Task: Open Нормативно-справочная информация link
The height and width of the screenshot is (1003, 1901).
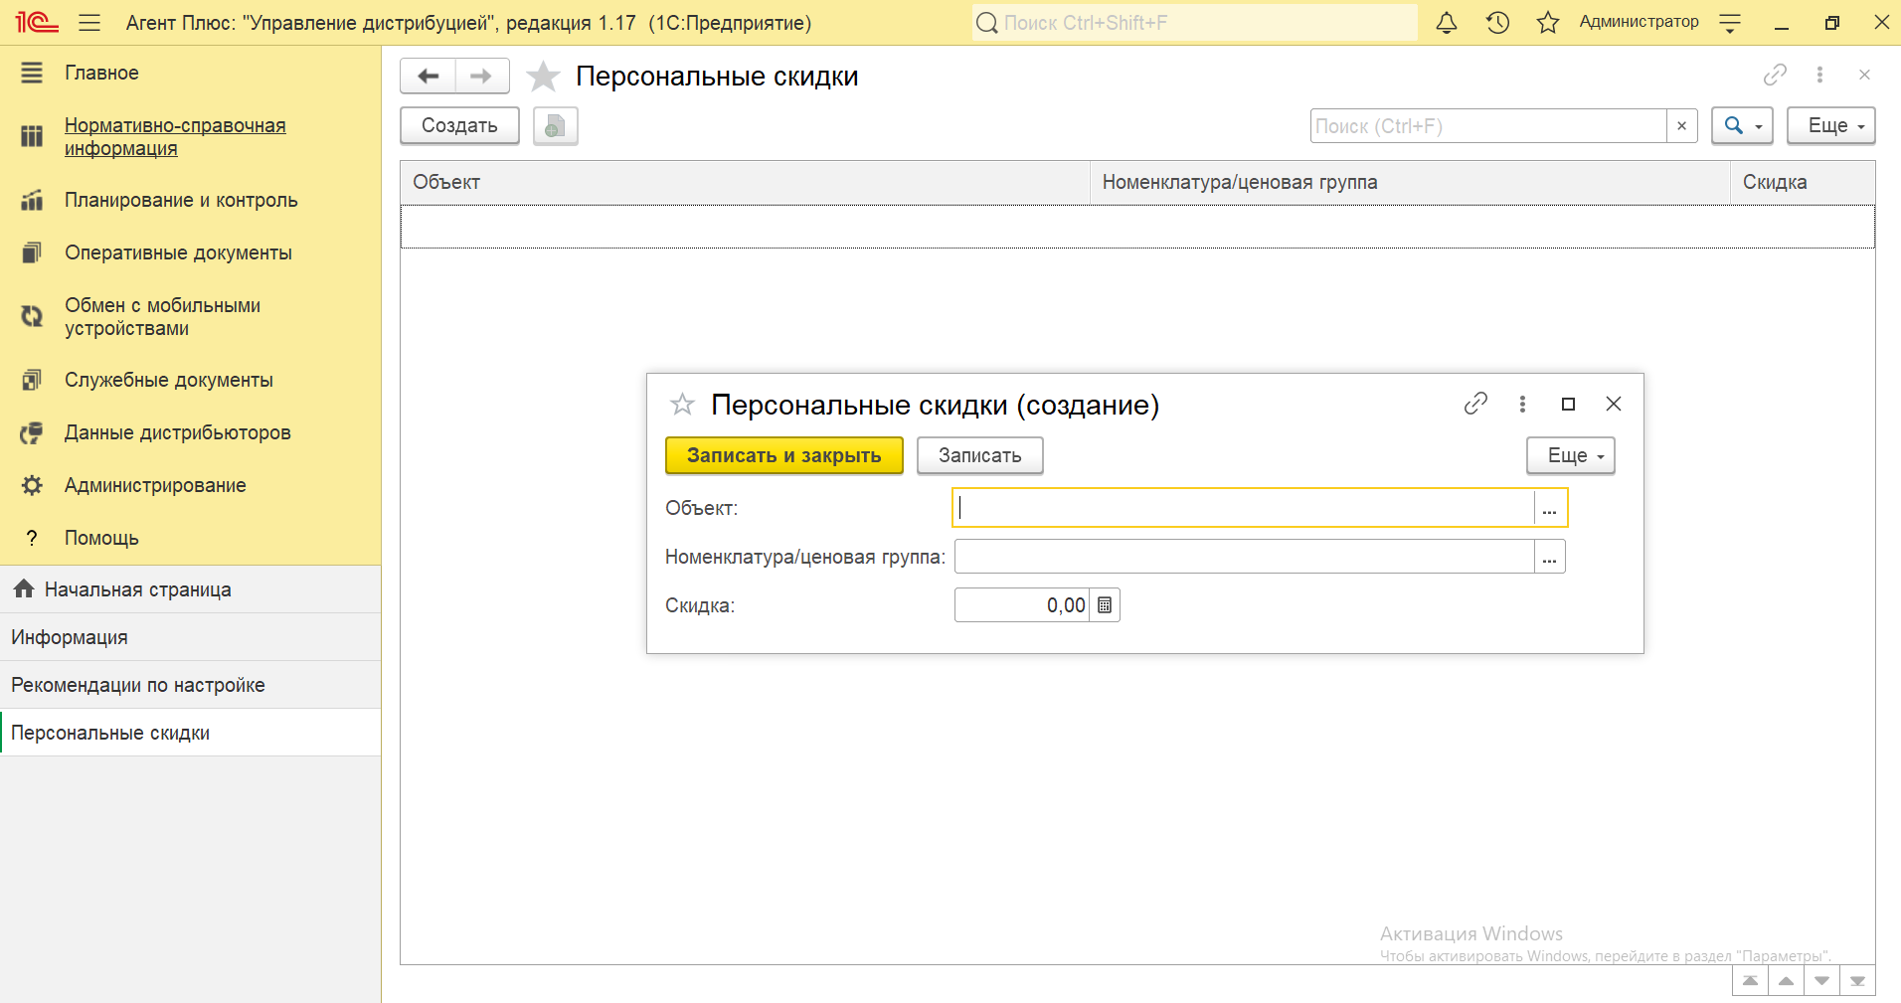Action: click(175, 137)
